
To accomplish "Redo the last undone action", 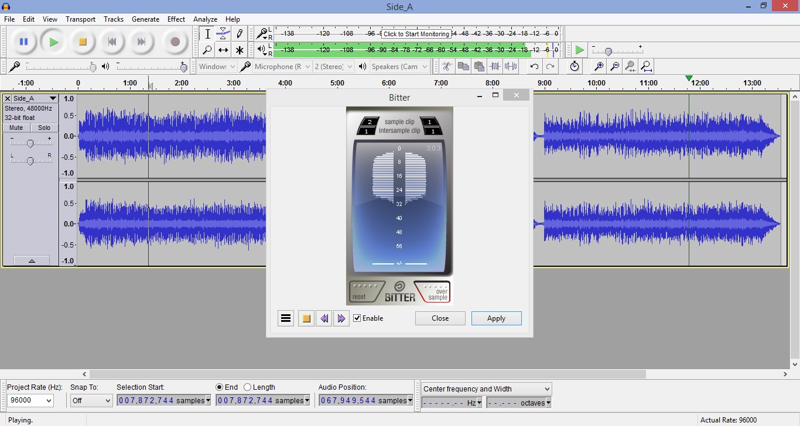I will [x=550, y=66].
